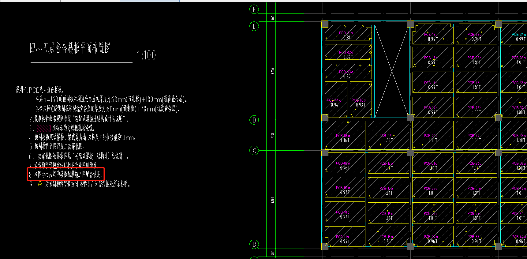527x259 pixels.
Task: Select slab label PCB-19a
Action: 431,108
